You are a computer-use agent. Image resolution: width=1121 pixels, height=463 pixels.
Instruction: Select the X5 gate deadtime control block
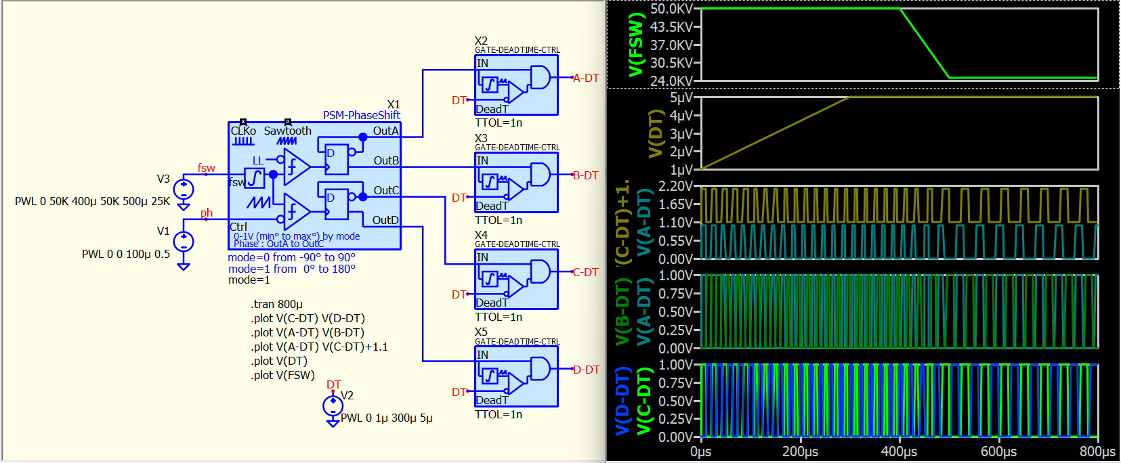516,377
